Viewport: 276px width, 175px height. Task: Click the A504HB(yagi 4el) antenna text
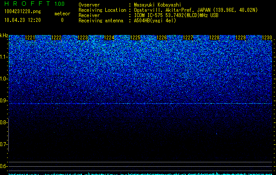(155, 21)
